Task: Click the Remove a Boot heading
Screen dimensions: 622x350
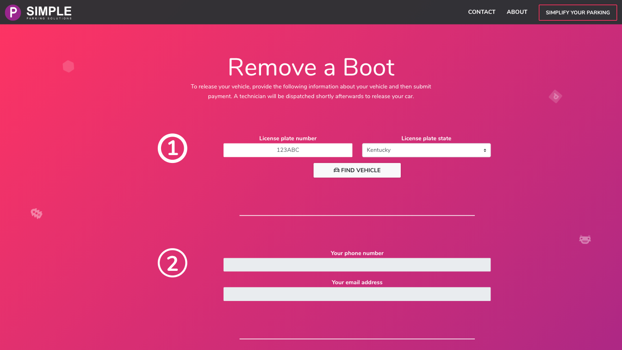Action: (311, 67)
